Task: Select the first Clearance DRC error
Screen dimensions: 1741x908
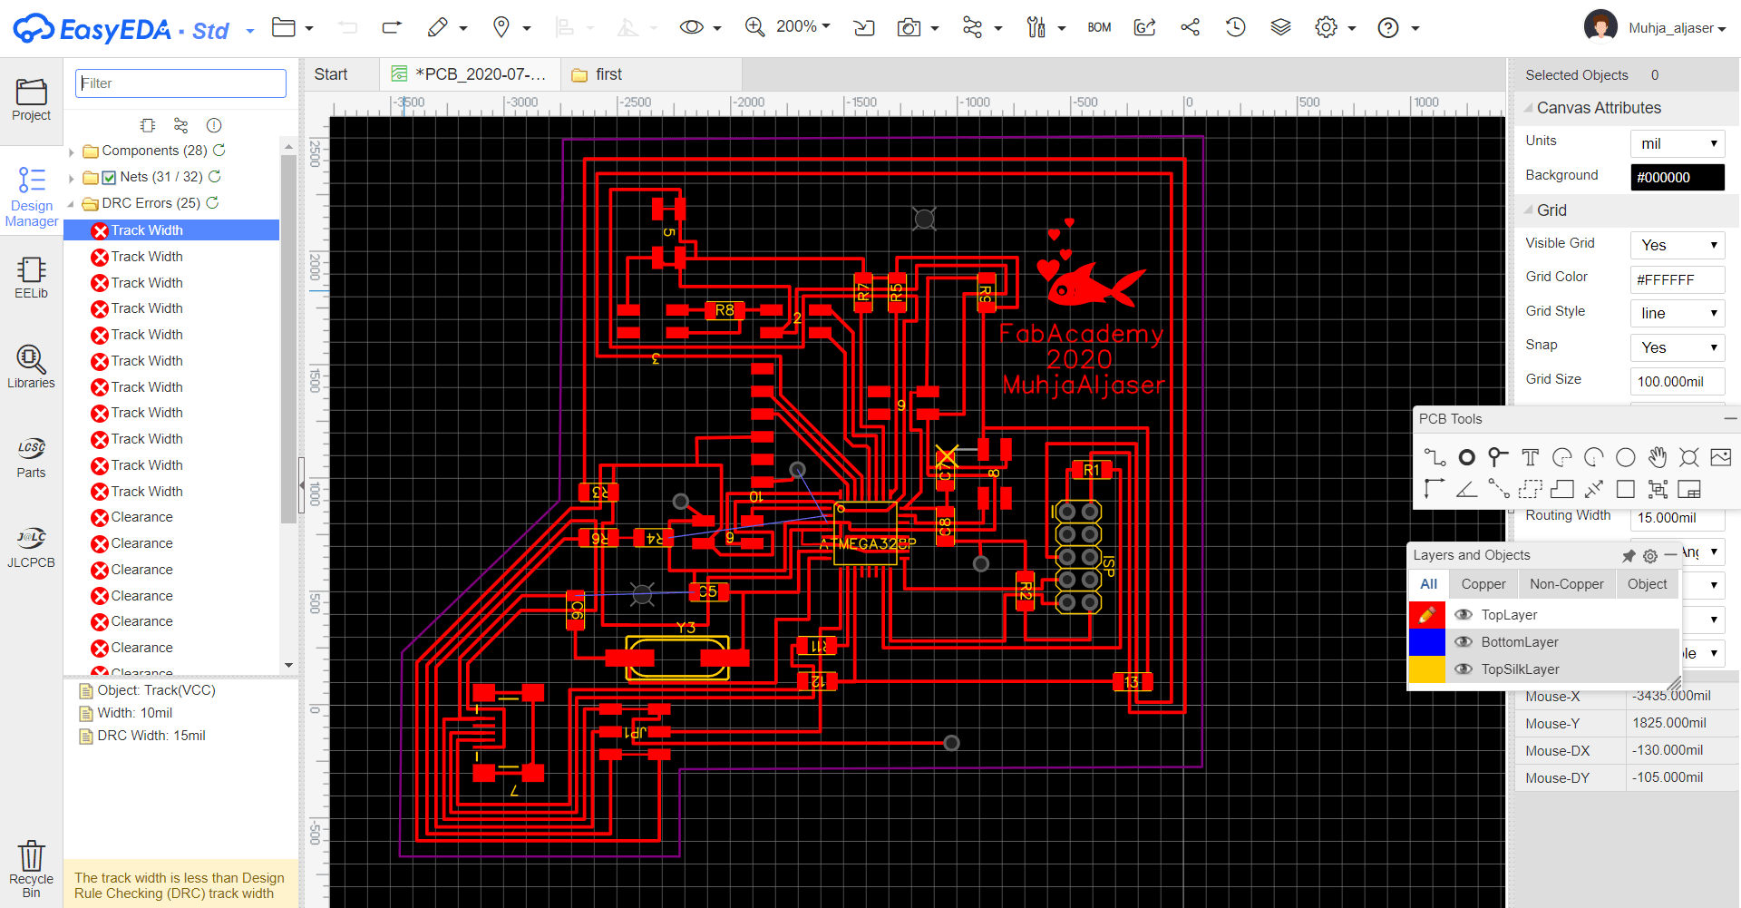Action: point(141,517)
